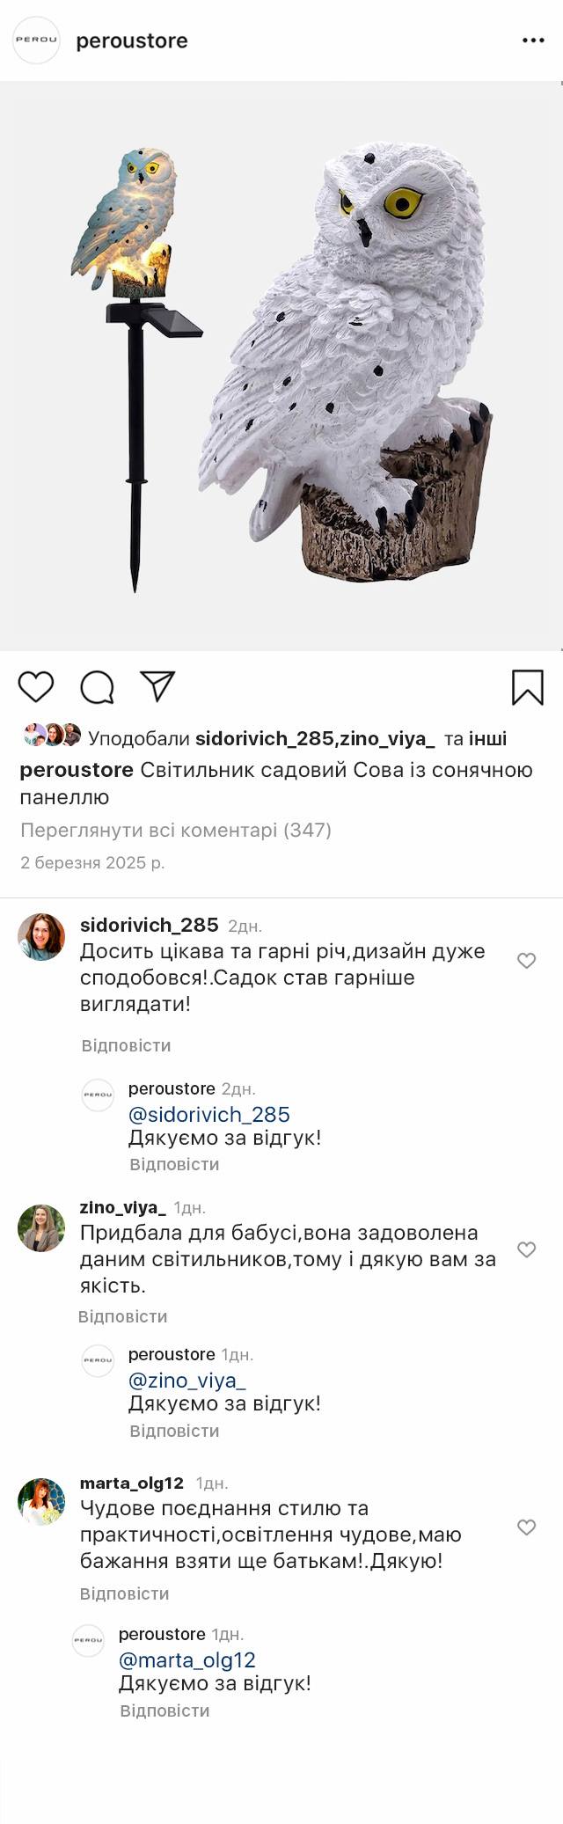
Task: Click the owl lamp product image
Action: (281, 366)
